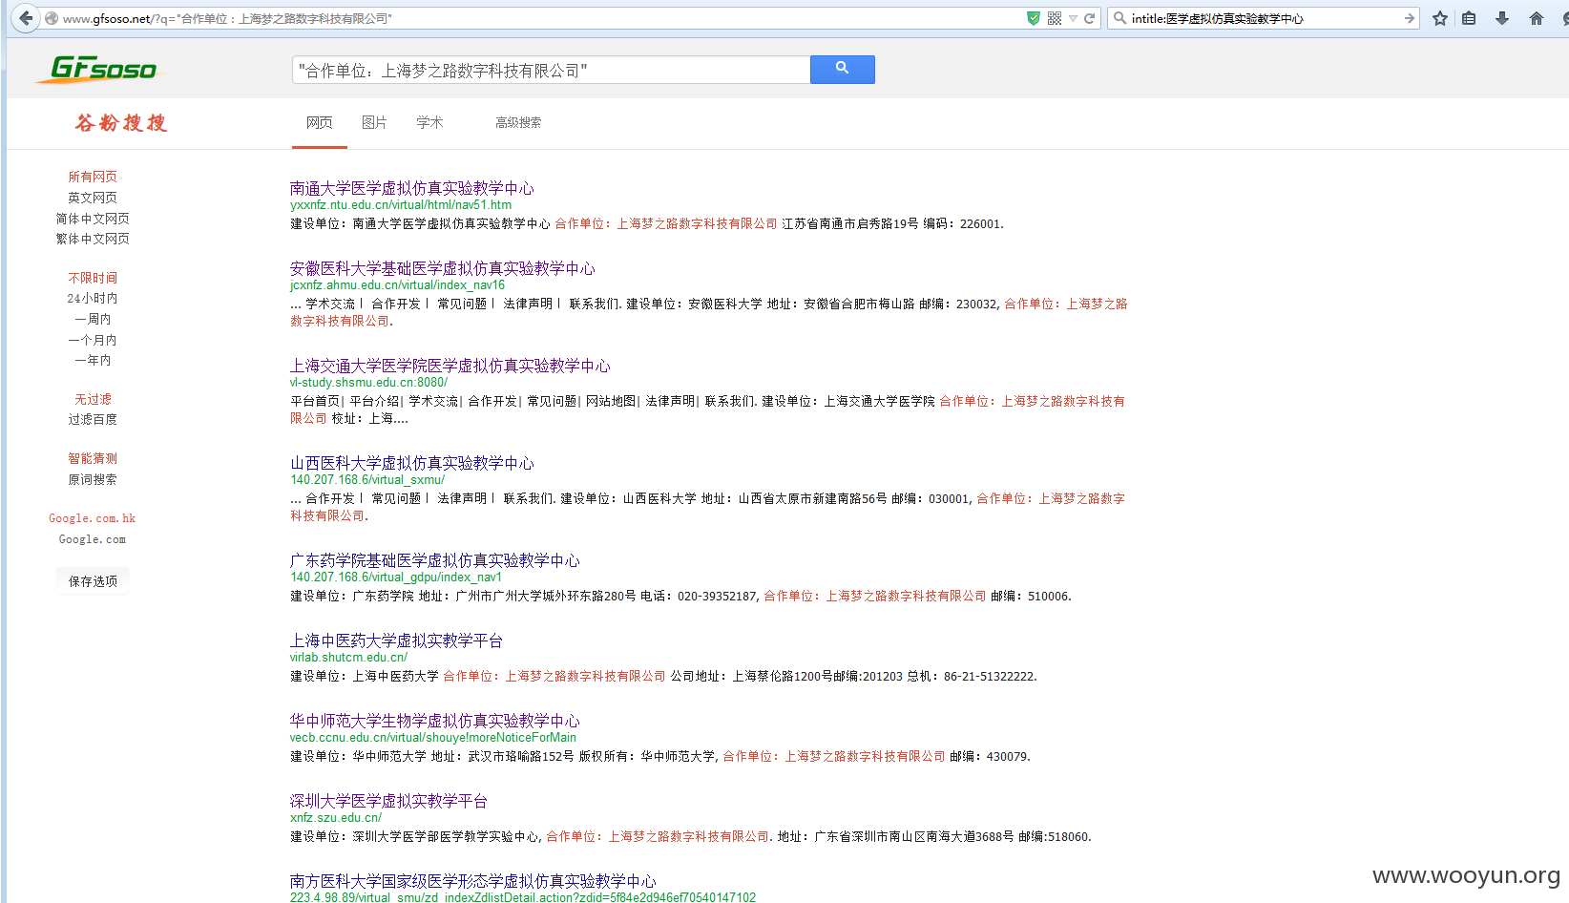Submit browser search with the arrow icon
1569x903 pixels.
click(1410, 18)
